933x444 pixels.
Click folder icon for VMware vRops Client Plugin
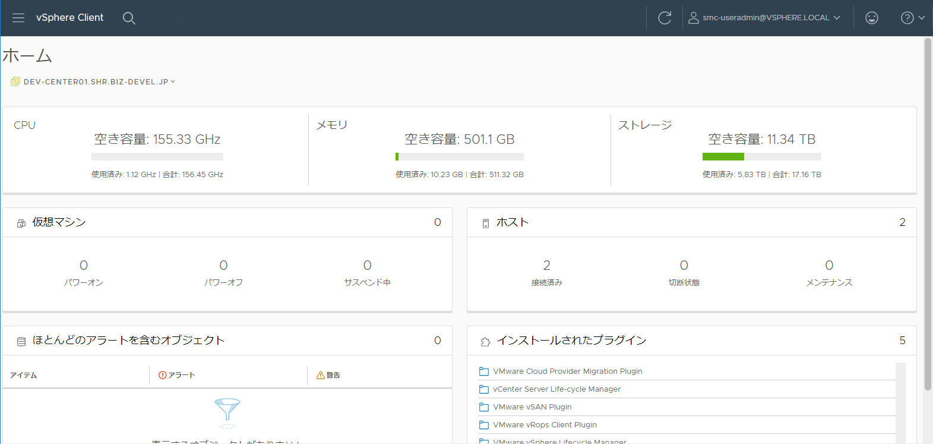484,425
